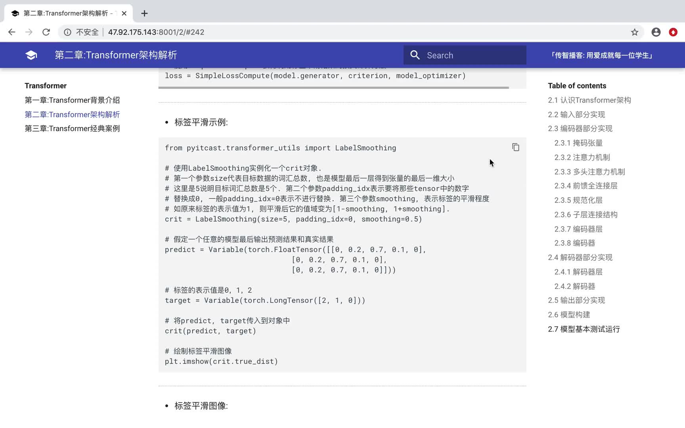Viewport: 685px width, 428px height.
Task: Open the user profile icon
Action: (656, 32)
